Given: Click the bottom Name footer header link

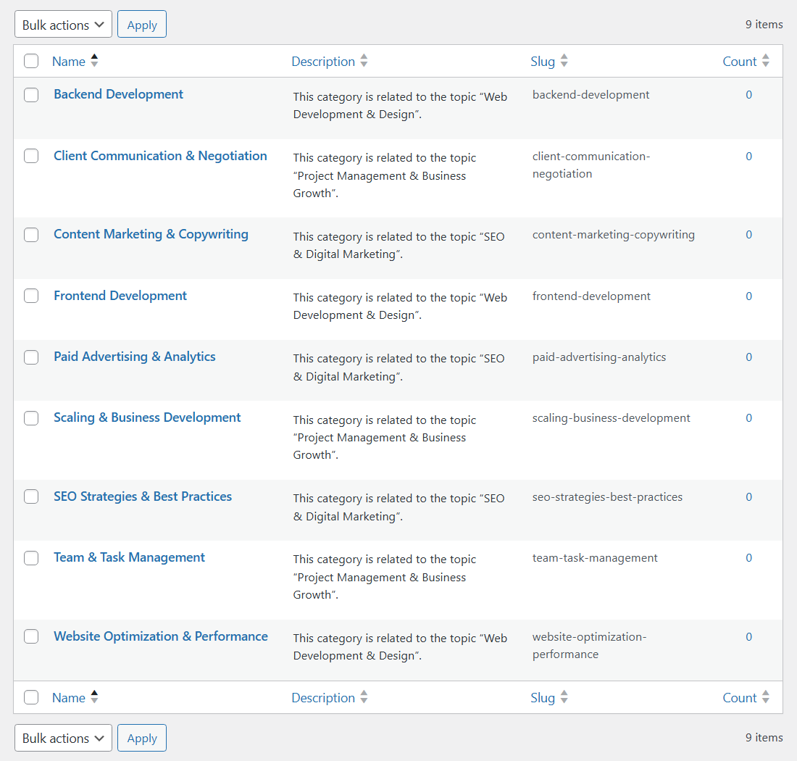Looking at the screenshot, I should (x=69, y=697).
